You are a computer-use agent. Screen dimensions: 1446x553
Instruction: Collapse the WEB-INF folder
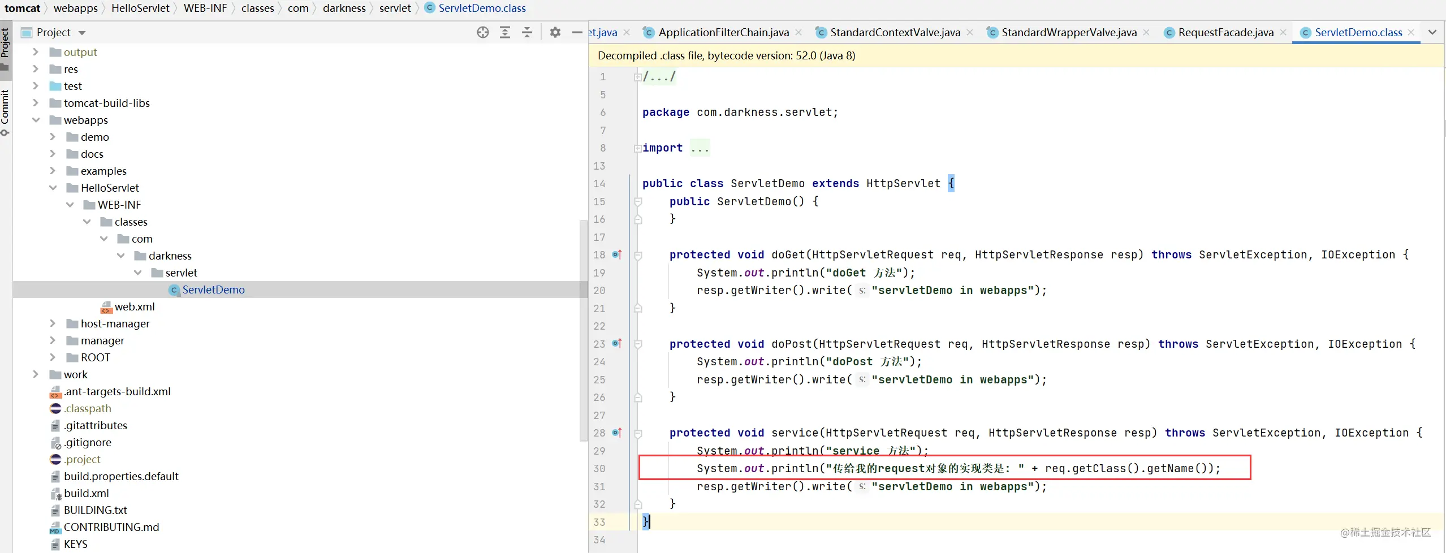coord(70,205)
